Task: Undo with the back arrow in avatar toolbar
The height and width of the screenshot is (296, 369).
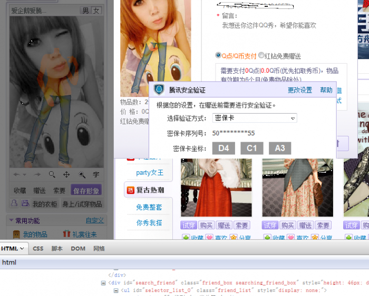Action: click(x=16, y=174)
